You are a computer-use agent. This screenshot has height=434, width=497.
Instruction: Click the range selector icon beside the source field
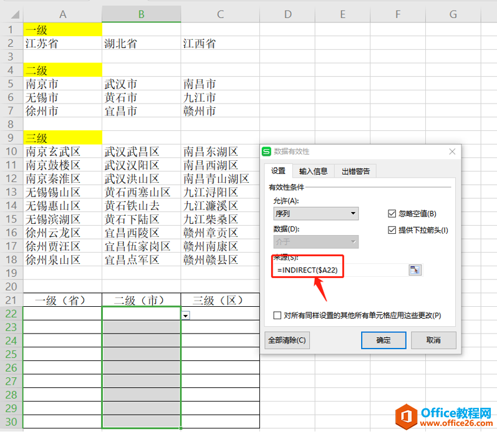click(415, 270)
